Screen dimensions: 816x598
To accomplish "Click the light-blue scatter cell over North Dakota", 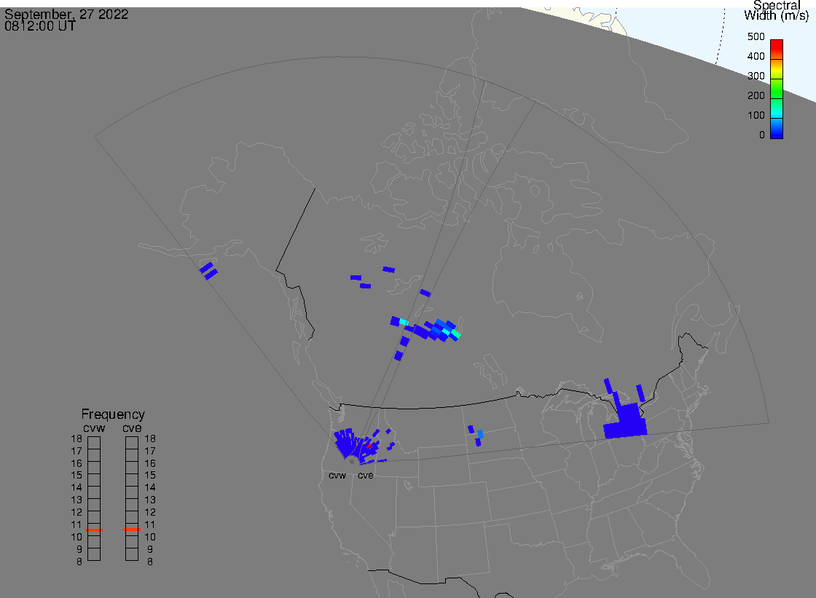I will point(480,434).
